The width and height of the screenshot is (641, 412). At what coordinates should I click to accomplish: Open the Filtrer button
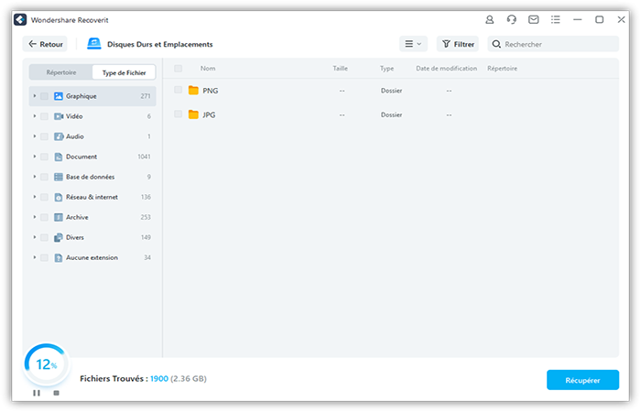click(458, 44)
